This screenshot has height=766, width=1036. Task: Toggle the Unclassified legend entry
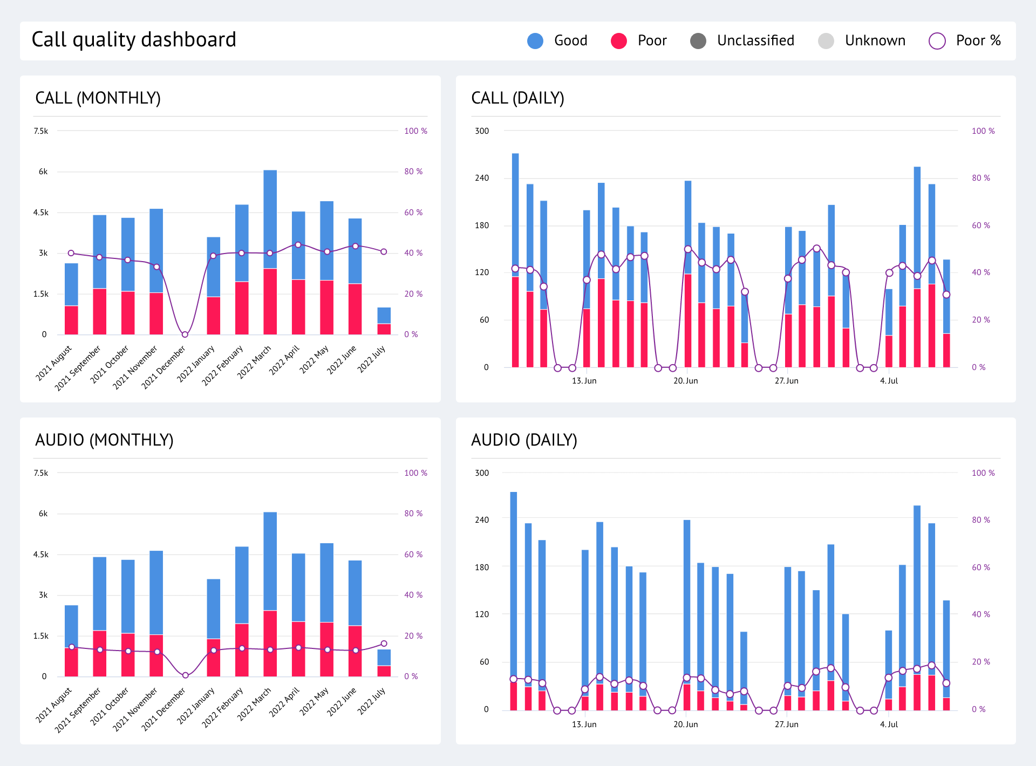click(x=755, y=40)
